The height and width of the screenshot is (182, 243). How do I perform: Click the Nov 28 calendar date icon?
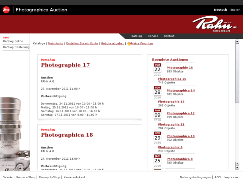(x=157, y=91)
